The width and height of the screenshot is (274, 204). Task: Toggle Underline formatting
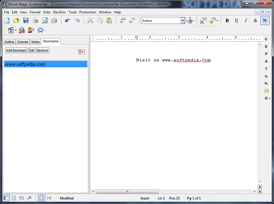pos(237,20)
